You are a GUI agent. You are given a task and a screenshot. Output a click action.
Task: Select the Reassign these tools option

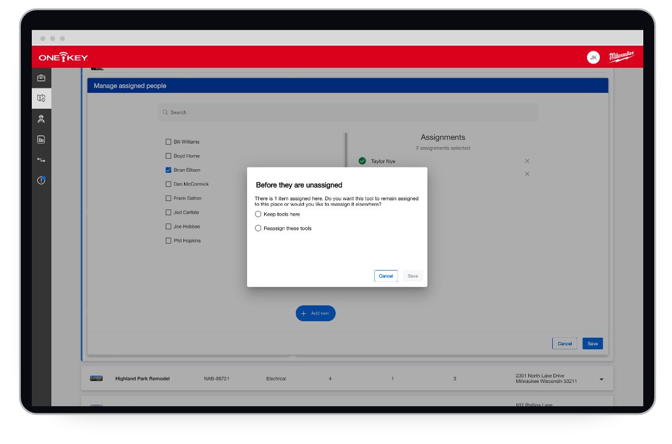[258, 228]
